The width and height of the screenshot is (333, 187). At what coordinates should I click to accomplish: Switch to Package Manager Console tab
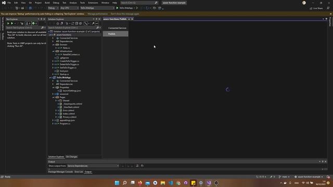click(60, 172)
